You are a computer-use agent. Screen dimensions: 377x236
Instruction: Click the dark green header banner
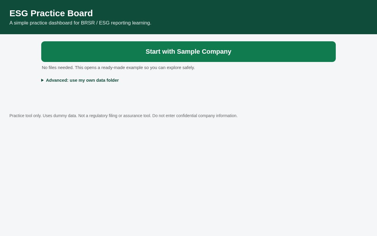coord(188,17)
